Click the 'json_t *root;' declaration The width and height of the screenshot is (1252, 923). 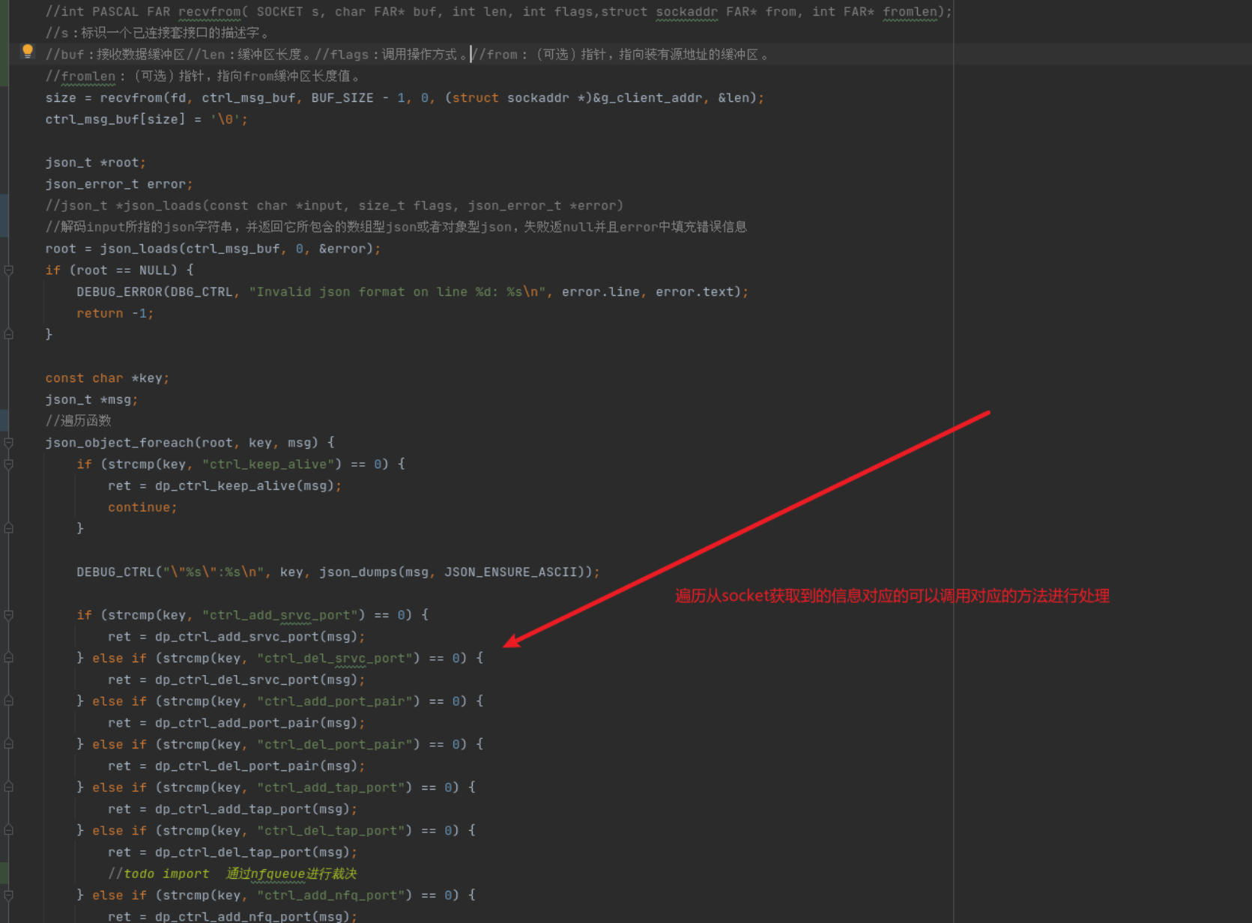[95, 163]
